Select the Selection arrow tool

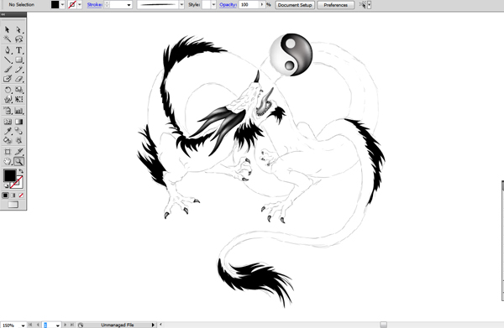[x=7, y=29]
